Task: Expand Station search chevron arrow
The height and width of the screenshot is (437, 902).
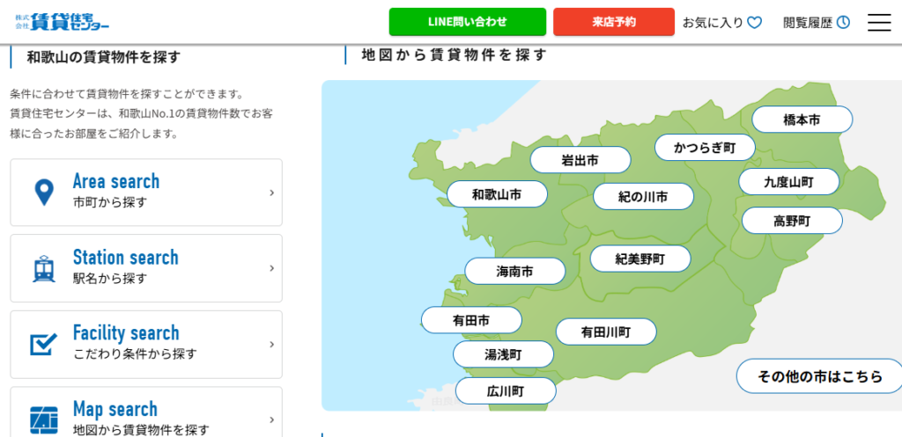Action: click(x=271, y=268)
